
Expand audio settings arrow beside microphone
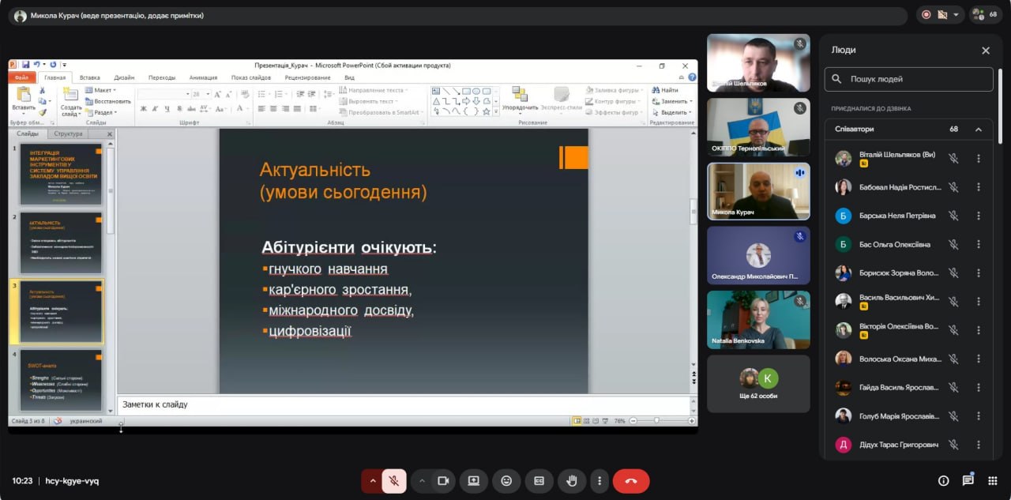373,480
